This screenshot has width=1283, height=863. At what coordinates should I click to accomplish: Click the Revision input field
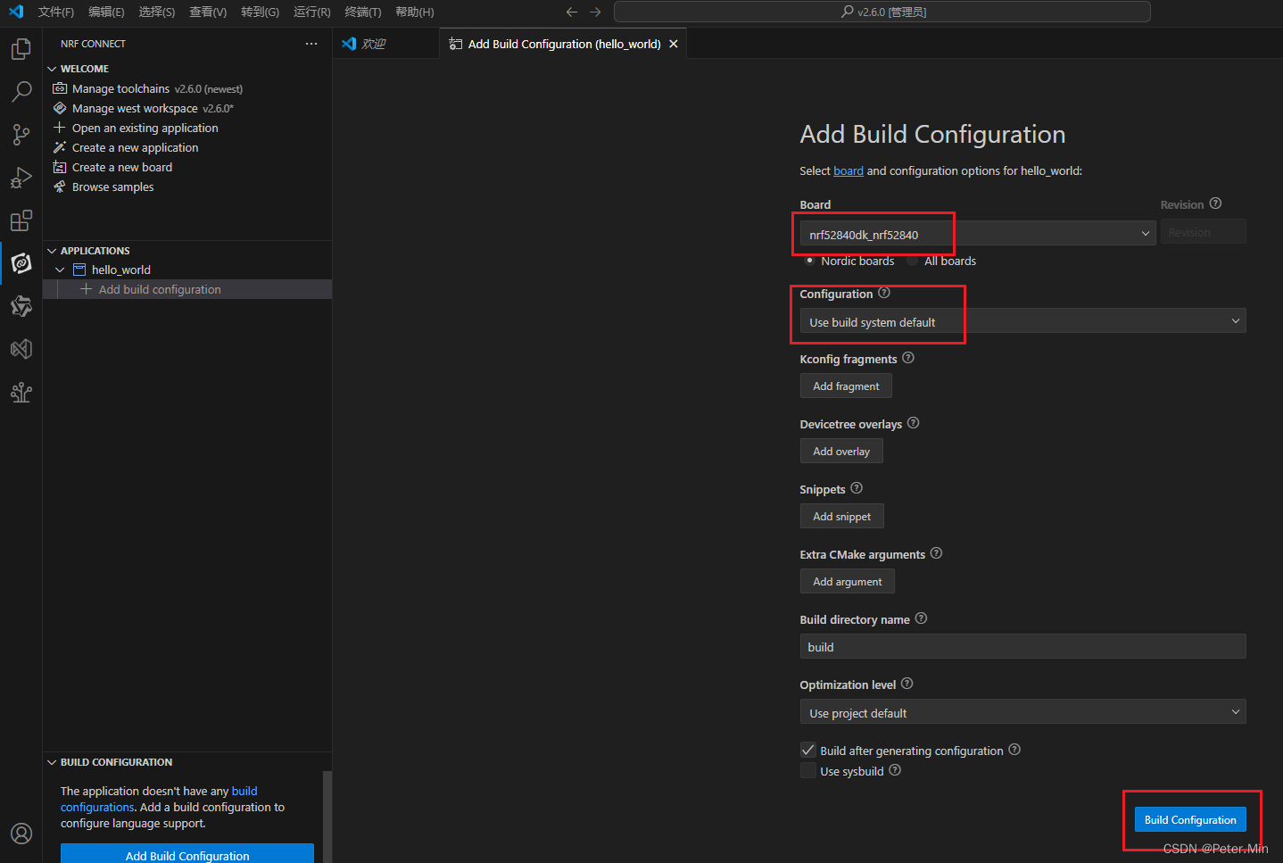[1204, 232]
